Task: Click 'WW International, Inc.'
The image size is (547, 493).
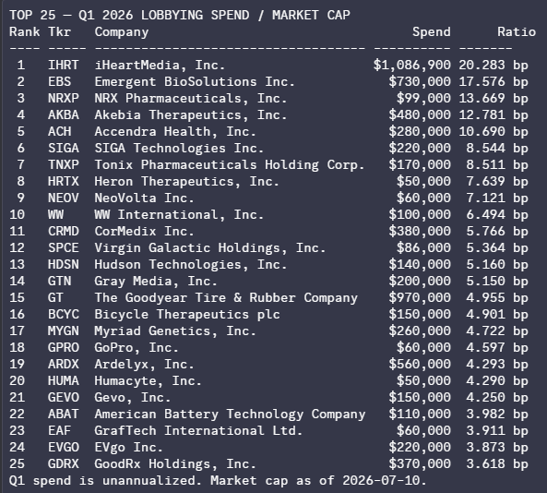Action: click(179, 215)
